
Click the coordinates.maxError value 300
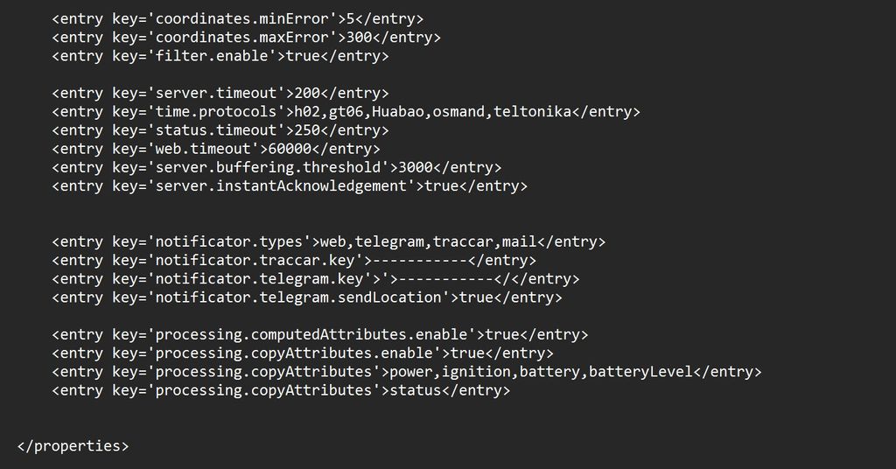(360, 38)
